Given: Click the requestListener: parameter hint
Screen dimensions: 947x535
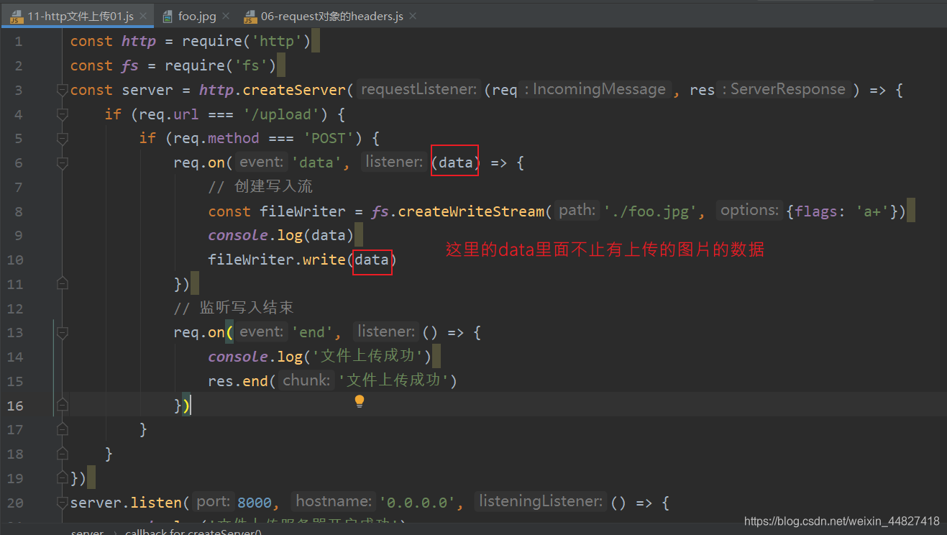Looking at the screenshot, I should (418, 89).
